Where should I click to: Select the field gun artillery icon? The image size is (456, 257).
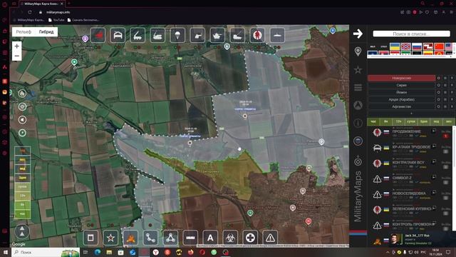pos(197,35)
